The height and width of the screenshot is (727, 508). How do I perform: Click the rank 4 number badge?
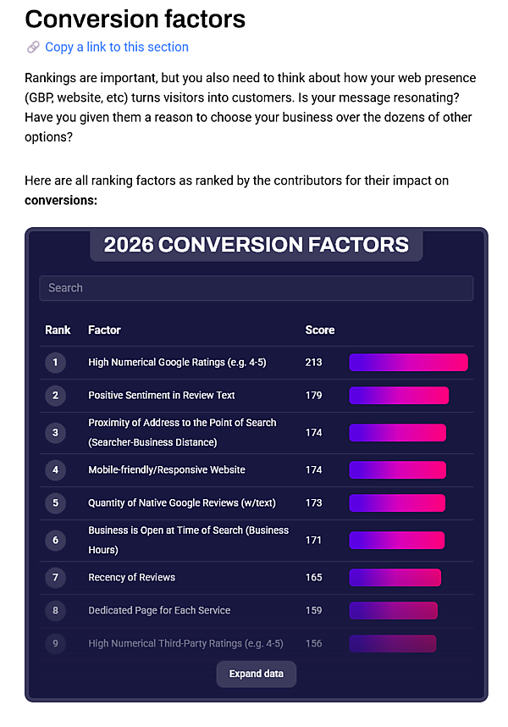tap(55, 469)
